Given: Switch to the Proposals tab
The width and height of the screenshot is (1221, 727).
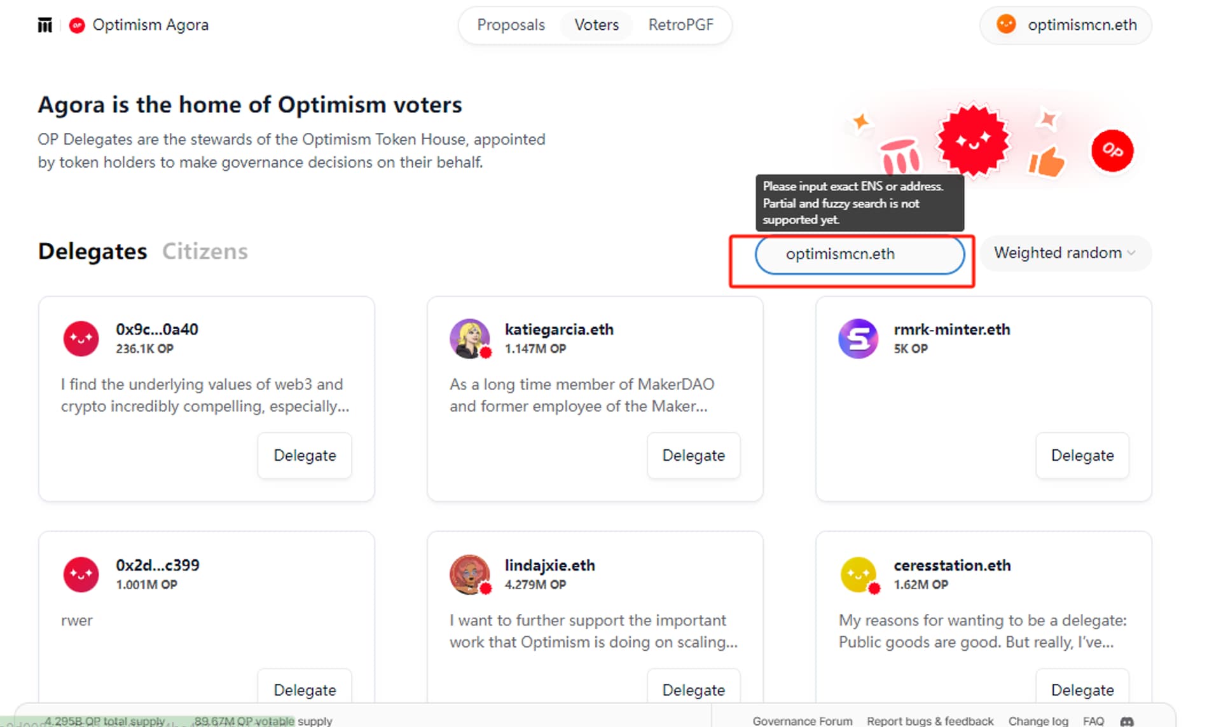Looking at the screenshot, I should pyautogui.click(x=511, y=25).
